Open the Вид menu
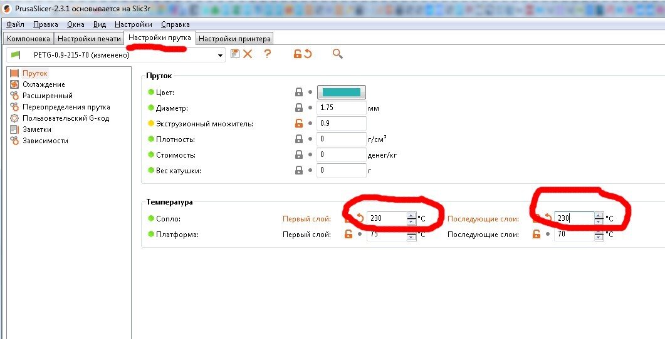The width and height of the screenshot is (665, 339). (100, 24)
